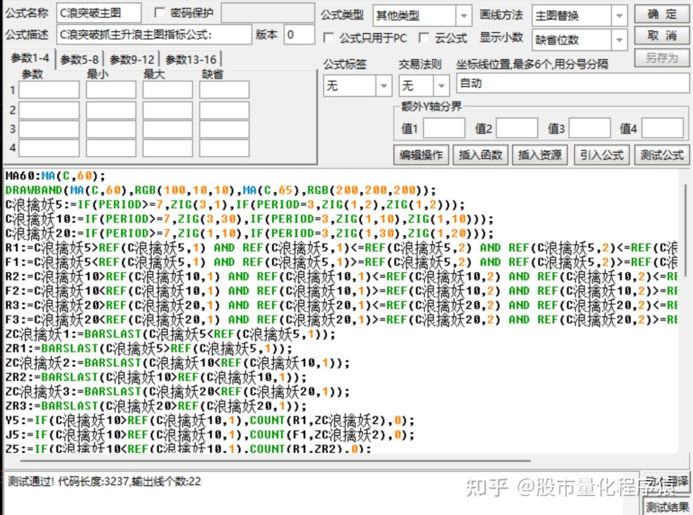
Task: Click row 3 缺省 field
Action: [224, 130]
